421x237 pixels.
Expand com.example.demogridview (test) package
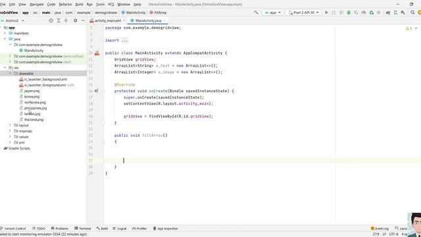click(x=11, y=62)
